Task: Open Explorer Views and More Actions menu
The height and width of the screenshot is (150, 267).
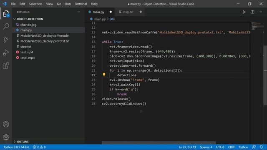Action: click(78, 12)
